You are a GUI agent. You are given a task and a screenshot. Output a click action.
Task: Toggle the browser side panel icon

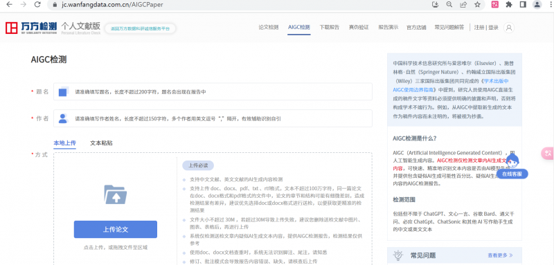[x=523, y=5]
